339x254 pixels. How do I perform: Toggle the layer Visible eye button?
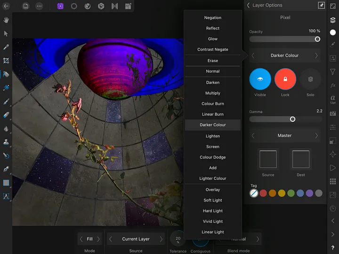click(260, 79)
